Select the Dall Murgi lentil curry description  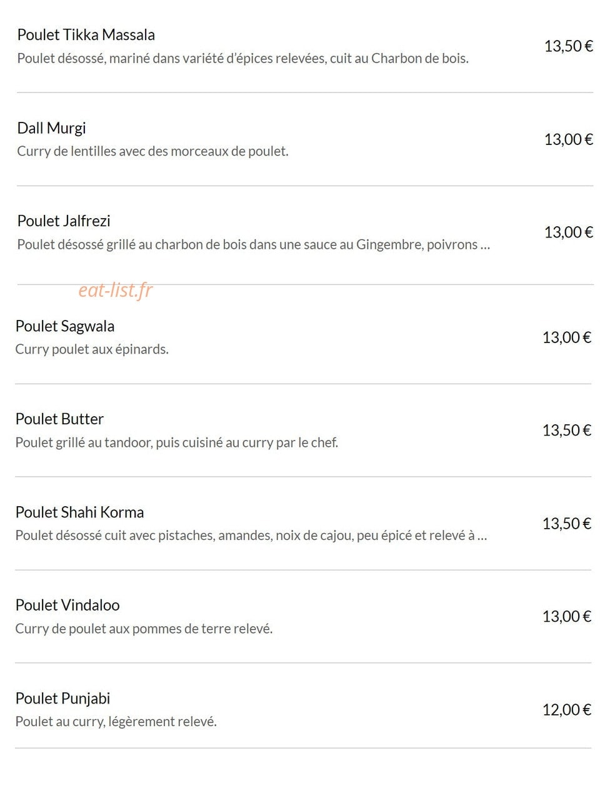click(x=152, y=151)
